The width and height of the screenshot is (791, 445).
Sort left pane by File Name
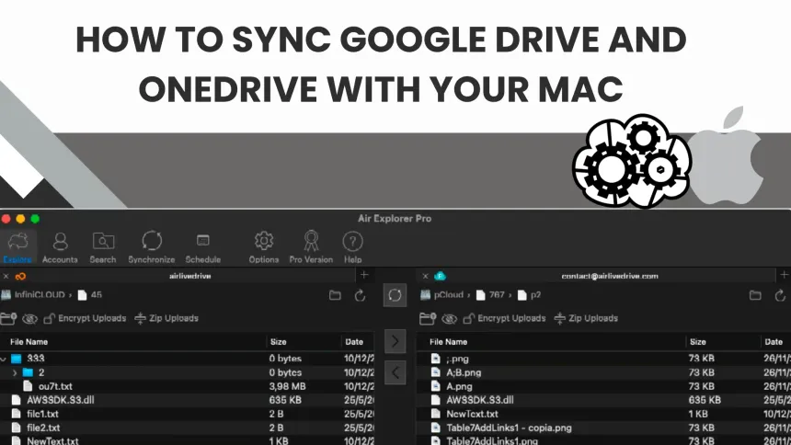click(x=29, y=342)
